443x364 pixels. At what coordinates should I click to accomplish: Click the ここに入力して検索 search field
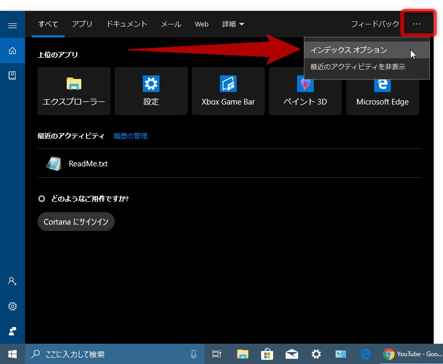115,354
